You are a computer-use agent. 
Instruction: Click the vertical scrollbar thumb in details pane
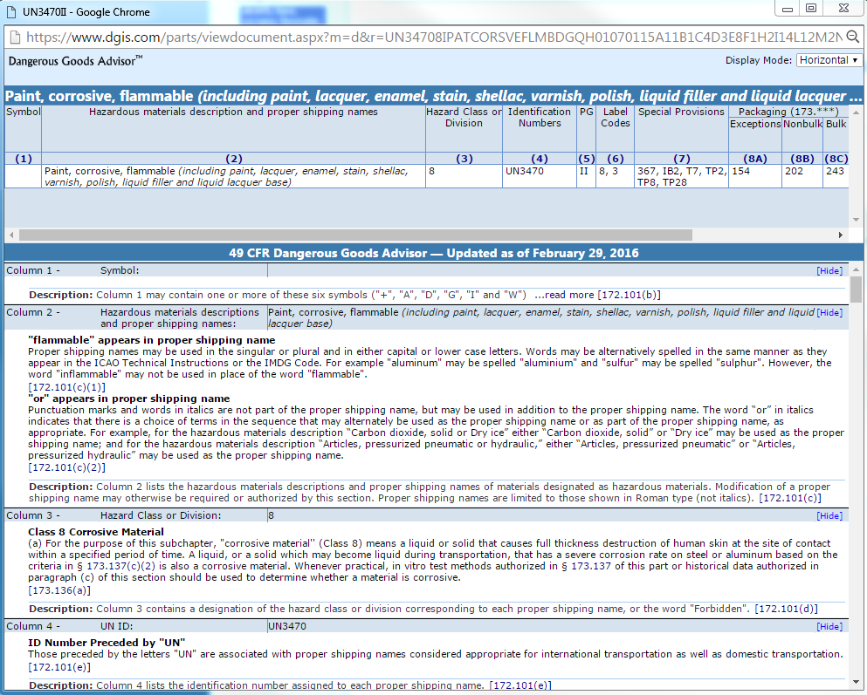856,290
